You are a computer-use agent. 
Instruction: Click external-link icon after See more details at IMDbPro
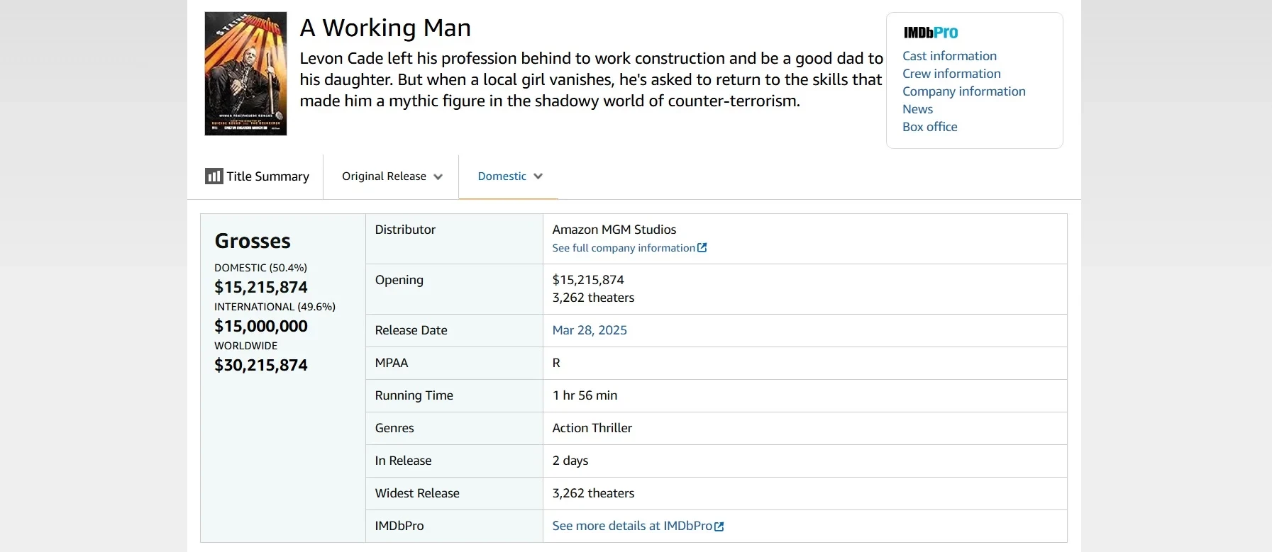click(x=719, y=526)
